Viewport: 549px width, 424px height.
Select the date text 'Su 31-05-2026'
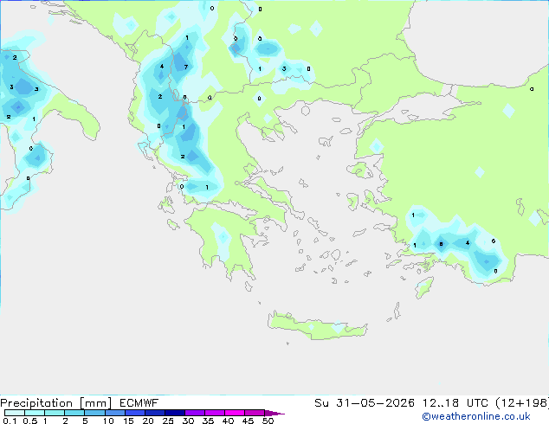(365, 403)
